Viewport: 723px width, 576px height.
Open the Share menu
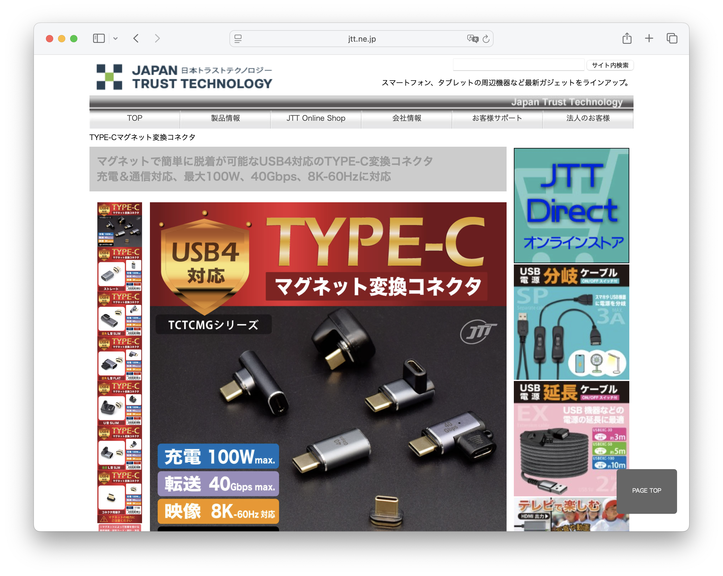(x=627, y=38)
